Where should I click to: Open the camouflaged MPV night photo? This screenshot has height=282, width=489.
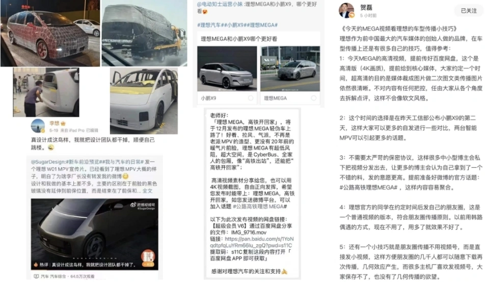(50, 33)
